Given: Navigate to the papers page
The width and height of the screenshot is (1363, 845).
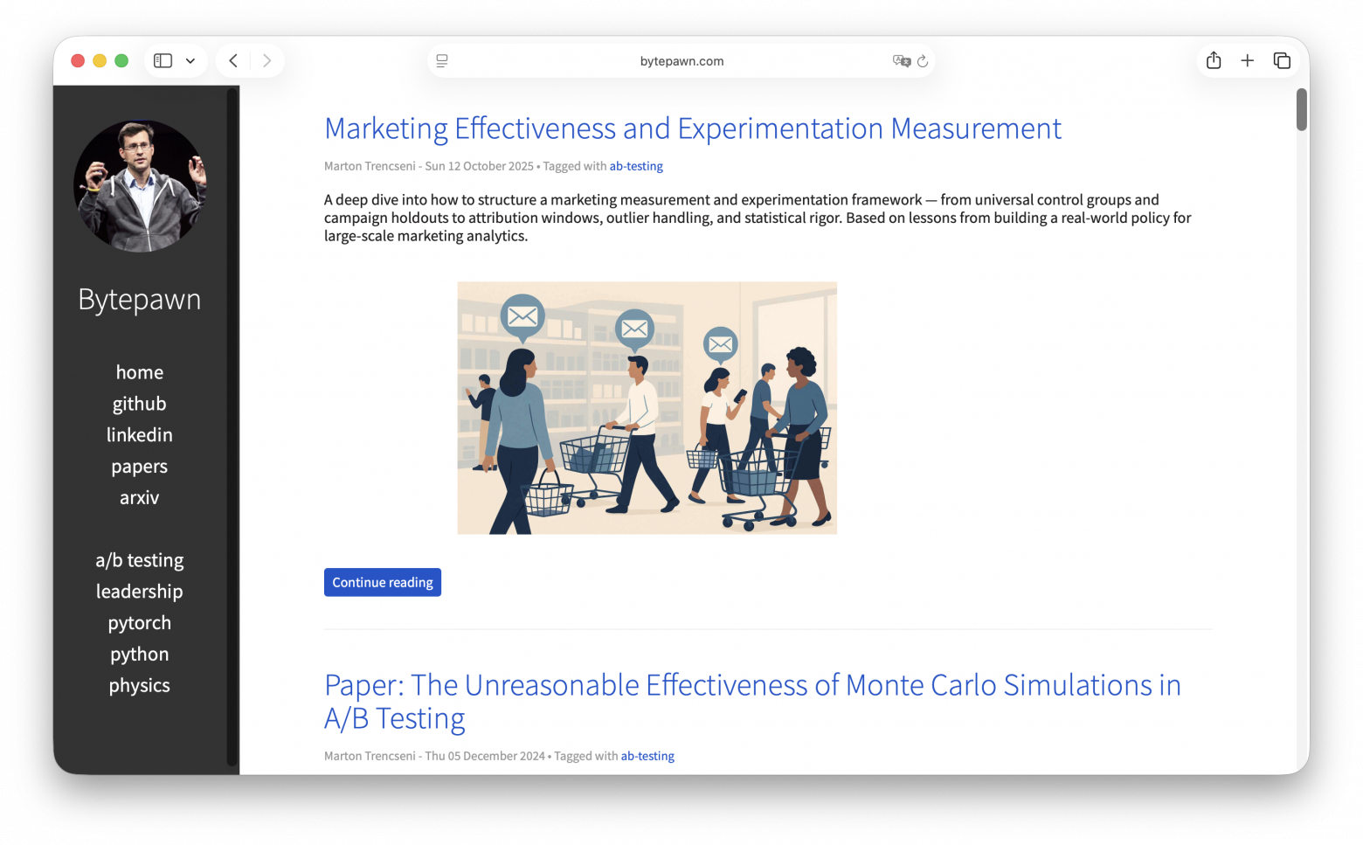Looking at the screenshot, I should (x=140, y=467).
